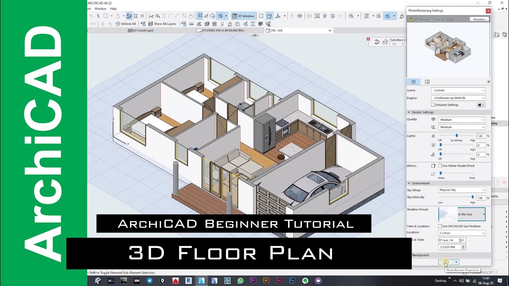Screen dimensions: 509x286
Task: Enable the Detailed Settings checkbox
Action: click(433, 105)
